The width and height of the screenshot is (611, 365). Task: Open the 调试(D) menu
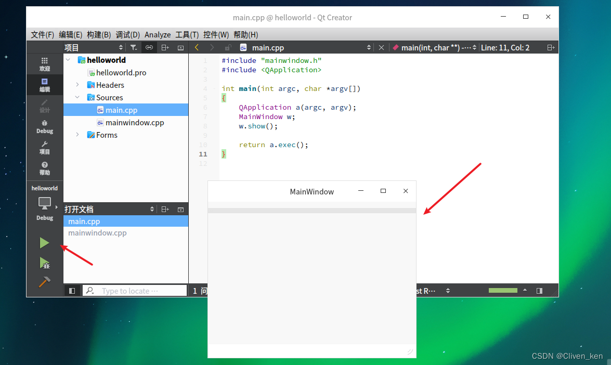[128, 35]
